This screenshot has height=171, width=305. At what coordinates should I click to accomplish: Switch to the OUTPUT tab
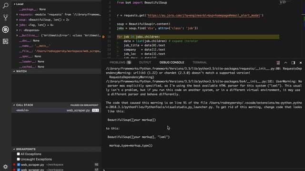[x=145, y=62]
